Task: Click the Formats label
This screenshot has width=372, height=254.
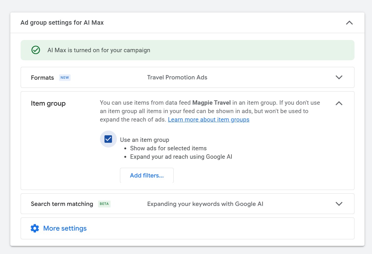Action: coord(42,77)
